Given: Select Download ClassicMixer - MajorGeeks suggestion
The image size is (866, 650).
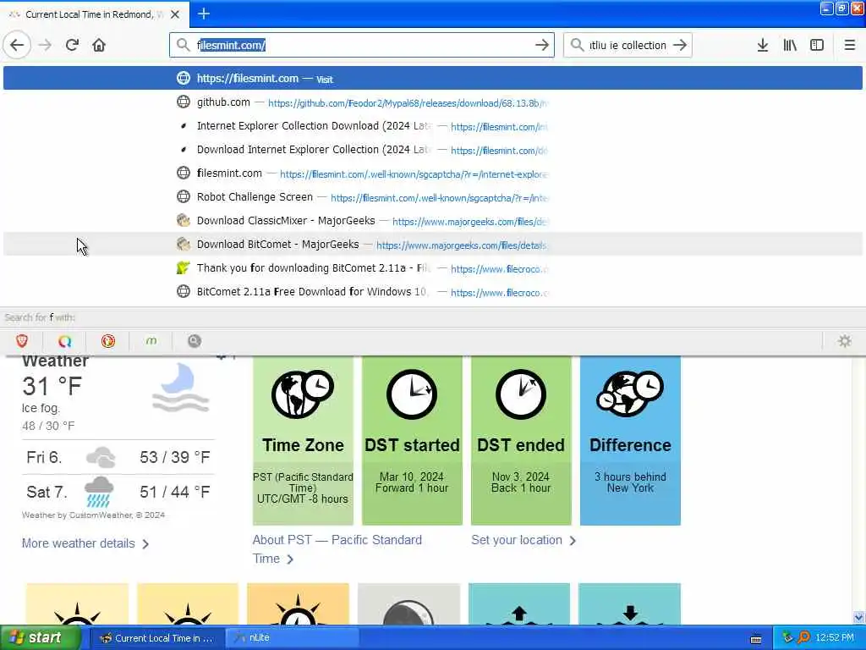Looking at the screenshot, I should coord(432,221).
